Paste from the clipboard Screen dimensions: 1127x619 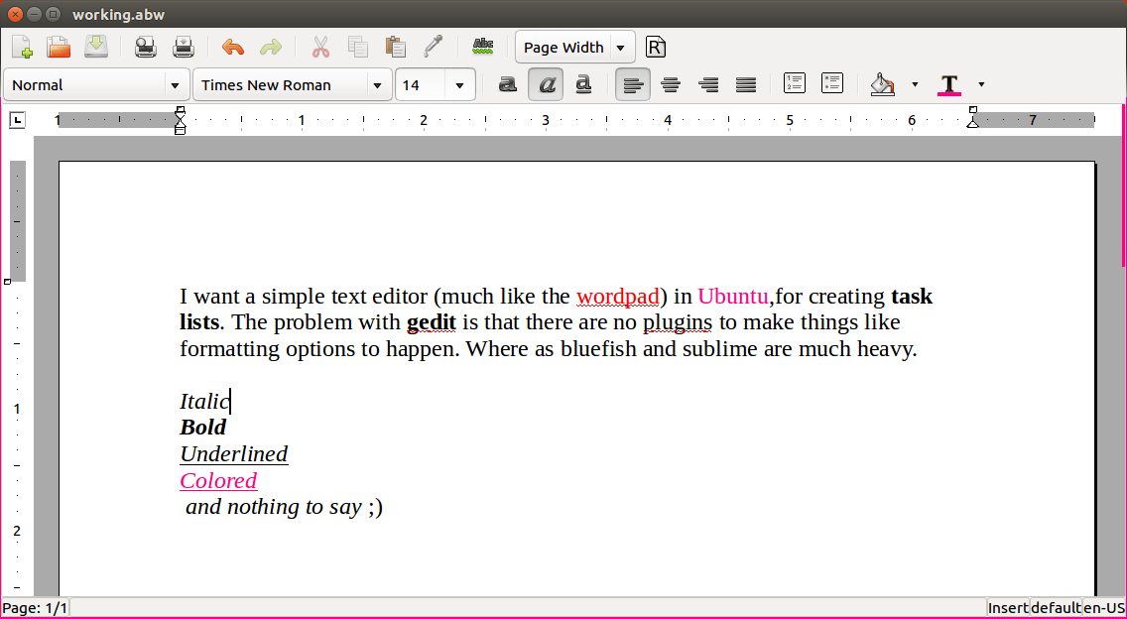[x=395, y=48]
